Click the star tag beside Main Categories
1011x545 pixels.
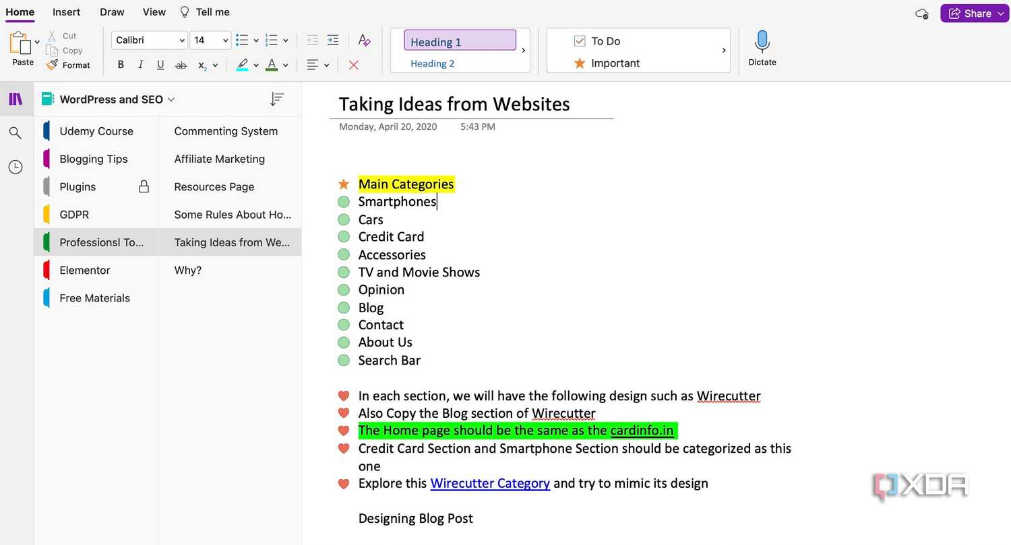pos(344,184)
